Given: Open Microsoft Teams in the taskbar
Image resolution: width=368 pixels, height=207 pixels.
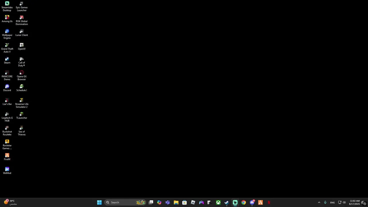Looking at the screenshot, I should tap(168, 202).
